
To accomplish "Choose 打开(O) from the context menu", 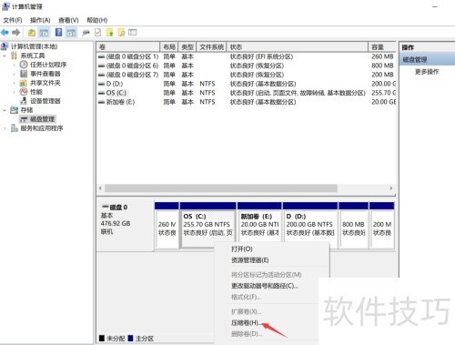I will [x=242, y=249].
